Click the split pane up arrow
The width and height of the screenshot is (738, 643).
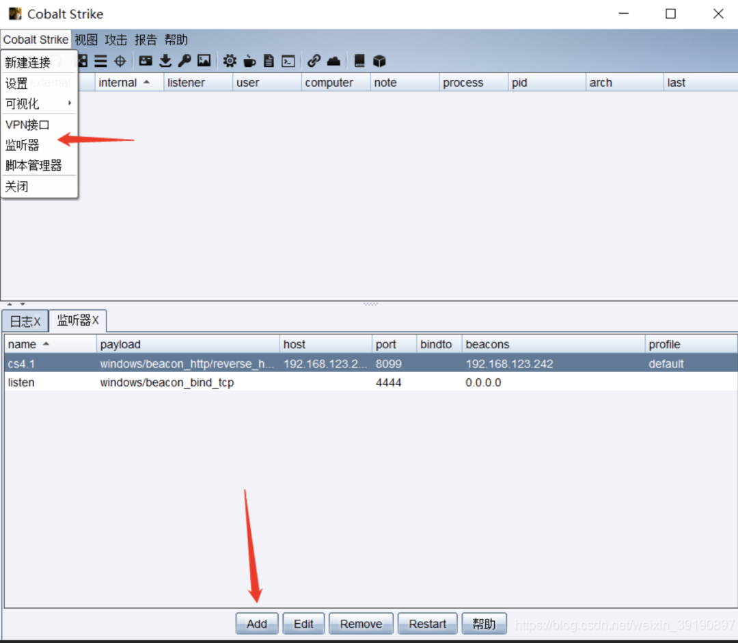pyautogui.click(x=10, y=304)
